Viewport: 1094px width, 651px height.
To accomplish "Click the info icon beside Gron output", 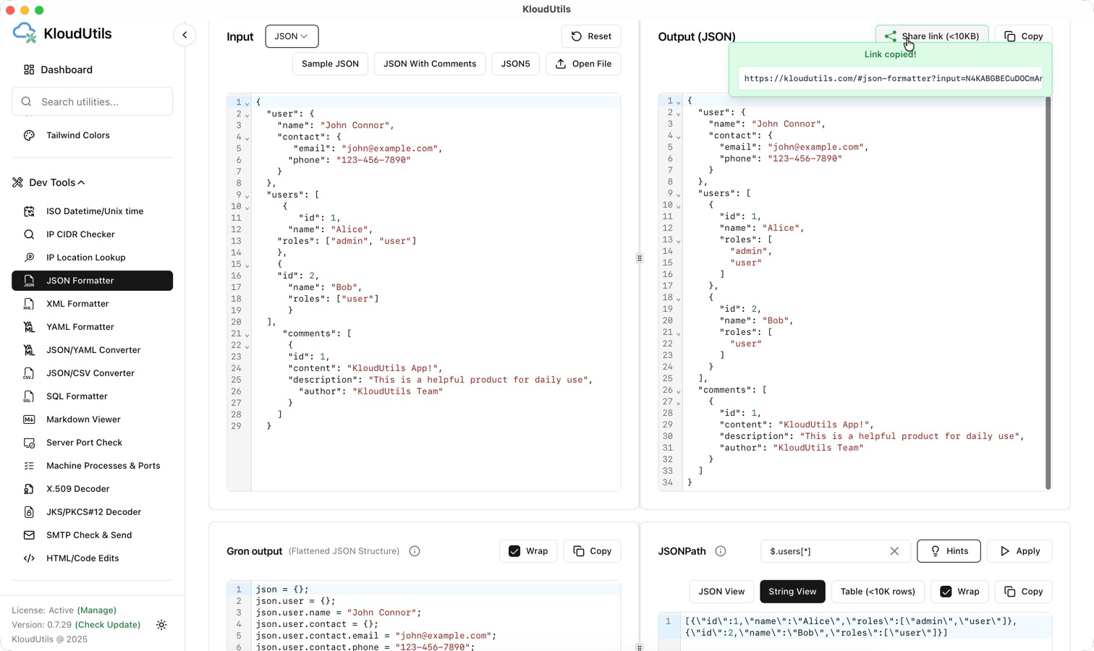I will [415, 551].
